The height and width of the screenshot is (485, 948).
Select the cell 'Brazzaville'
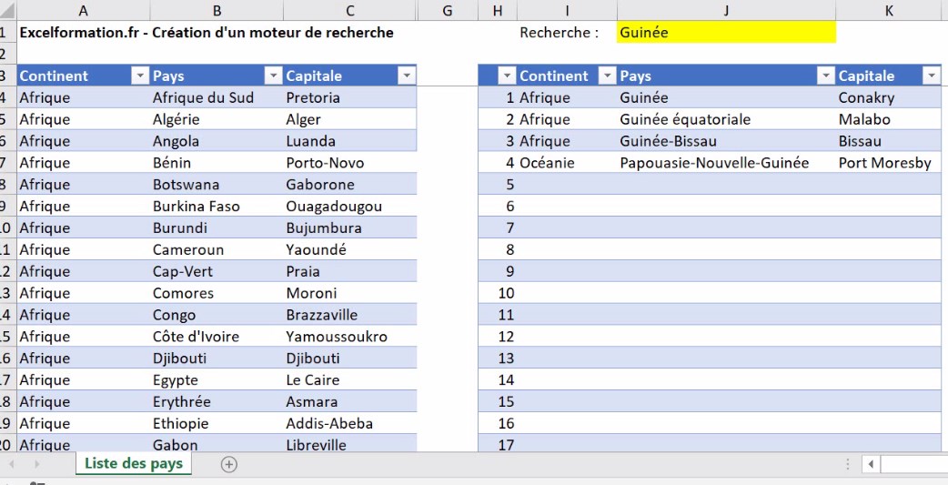350,315
